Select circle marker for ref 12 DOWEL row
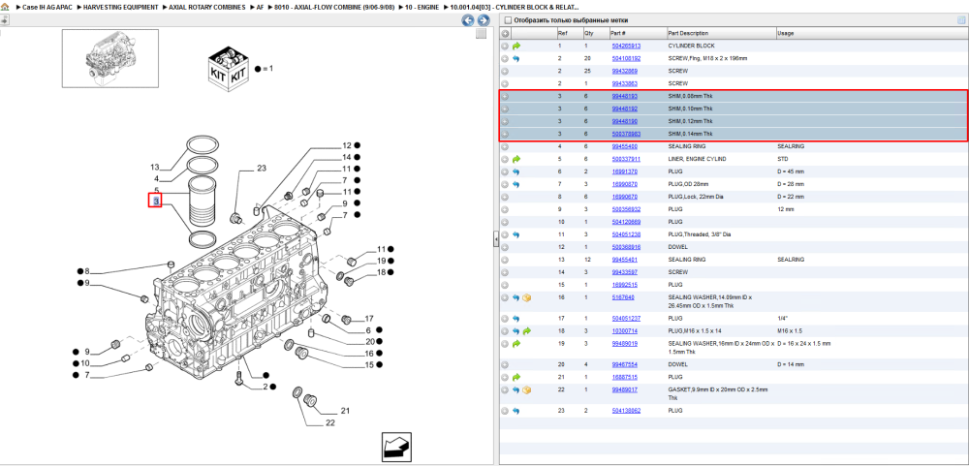Viewport: 969px width, 466px height. point(505,247)
